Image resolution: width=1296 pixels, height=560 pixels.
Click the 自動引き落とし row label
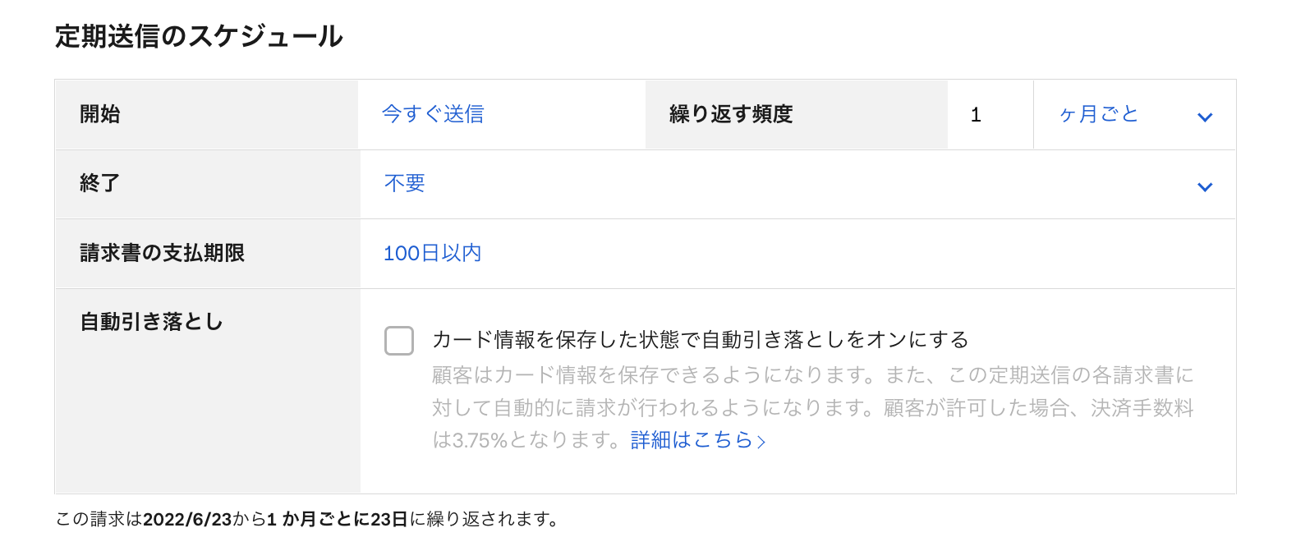point(152,322)
